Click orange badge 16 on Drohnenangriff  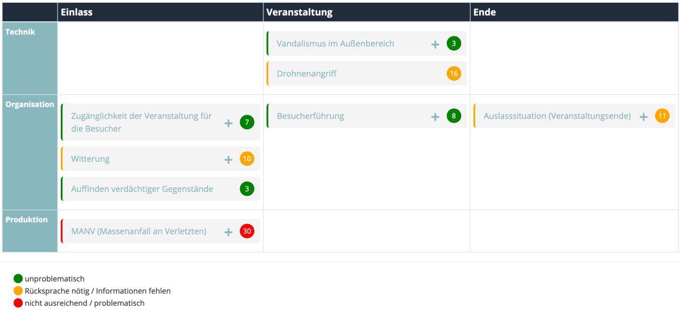click(x=454, y=74)
